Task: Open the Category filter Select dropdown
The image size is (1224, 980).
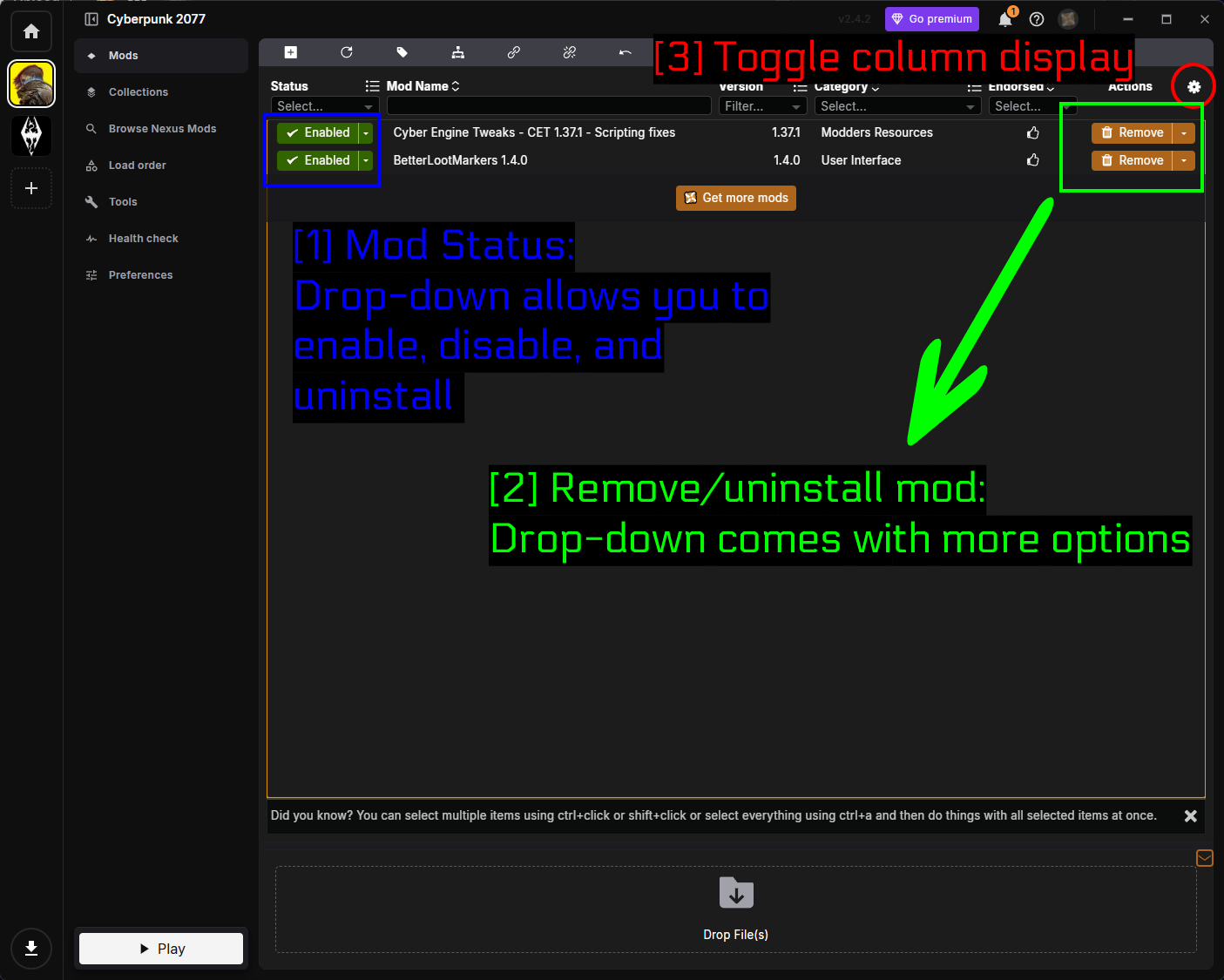Action: (898, 105)
